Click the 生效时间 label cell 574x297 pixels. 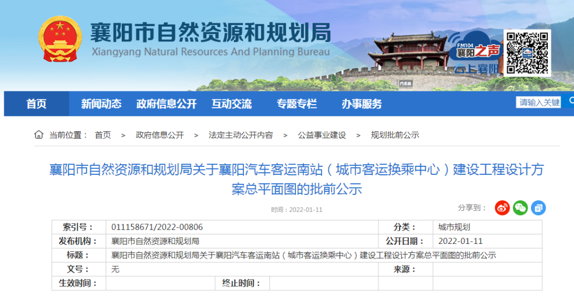click(79, 283)
